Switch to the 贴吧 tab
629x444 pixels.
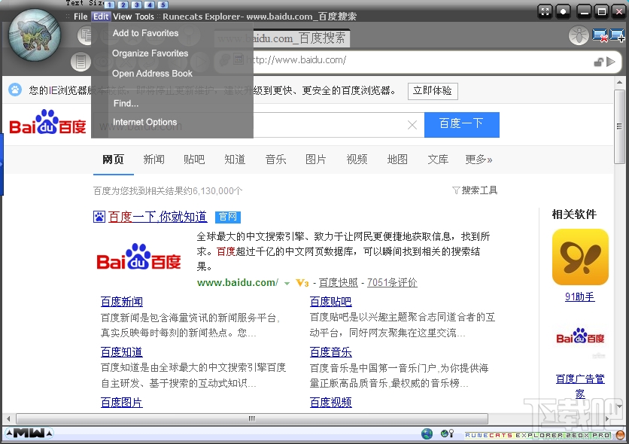(194, 160)
